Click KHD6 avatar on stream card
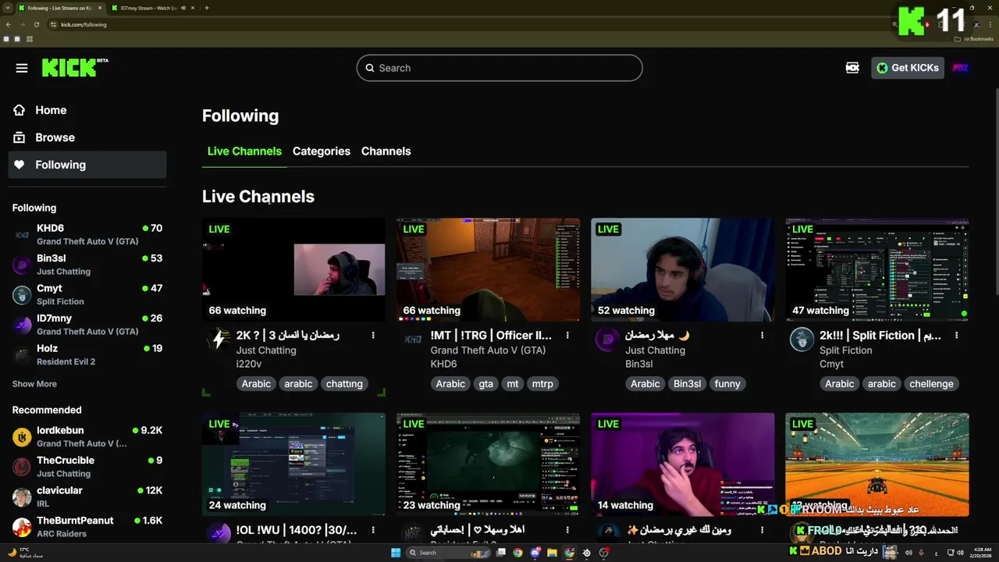The image size is (999, 562). (x=412, y=340)
